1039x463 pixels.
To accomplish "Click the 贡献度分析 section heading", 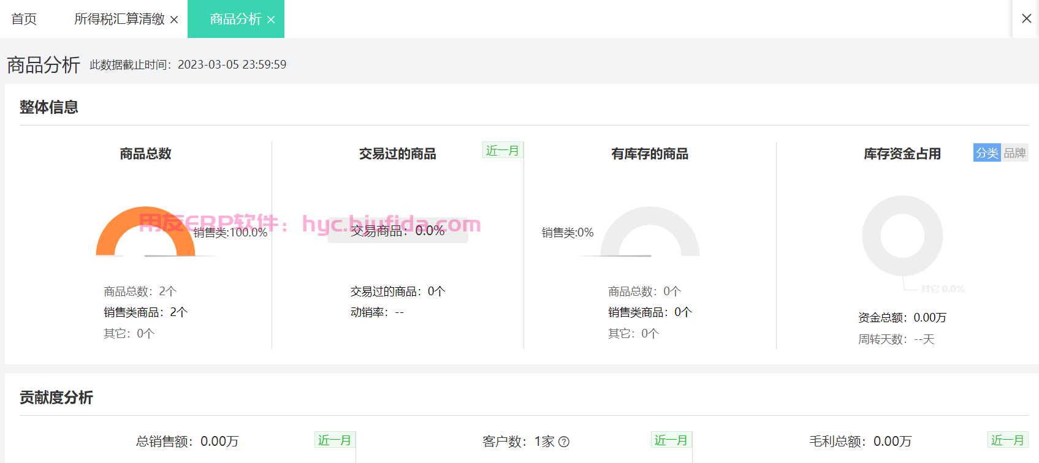I will point(56,397).
